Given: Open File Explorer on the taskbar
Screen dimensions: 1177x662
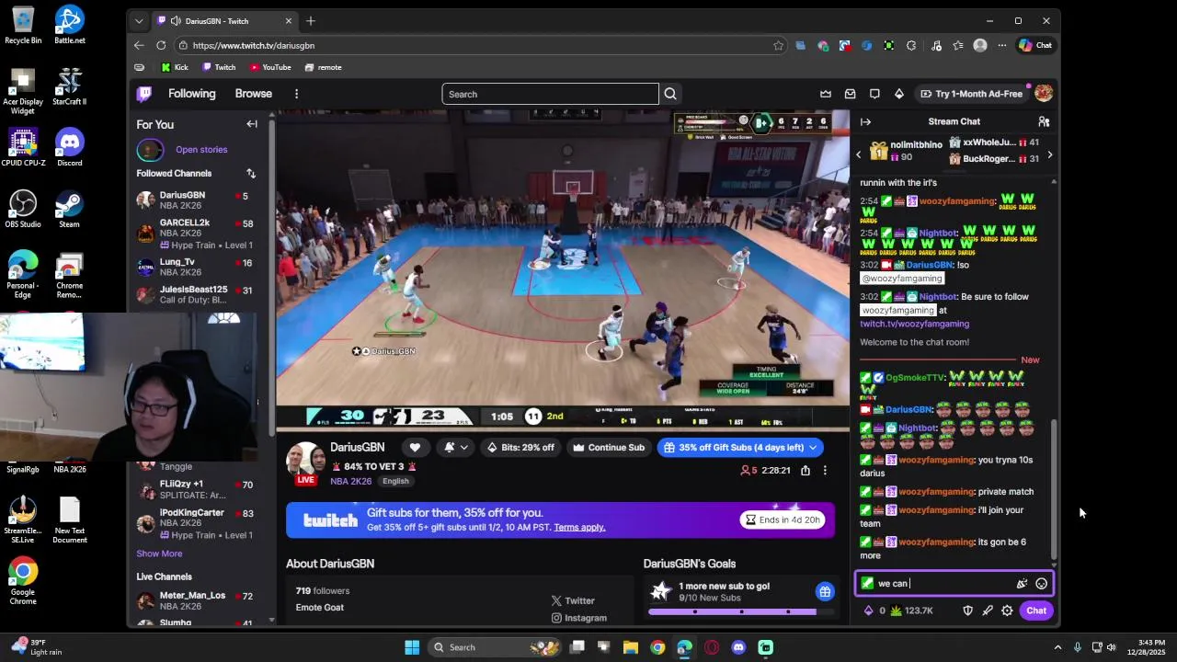Looking at the screenshot, I should (631, 647).
